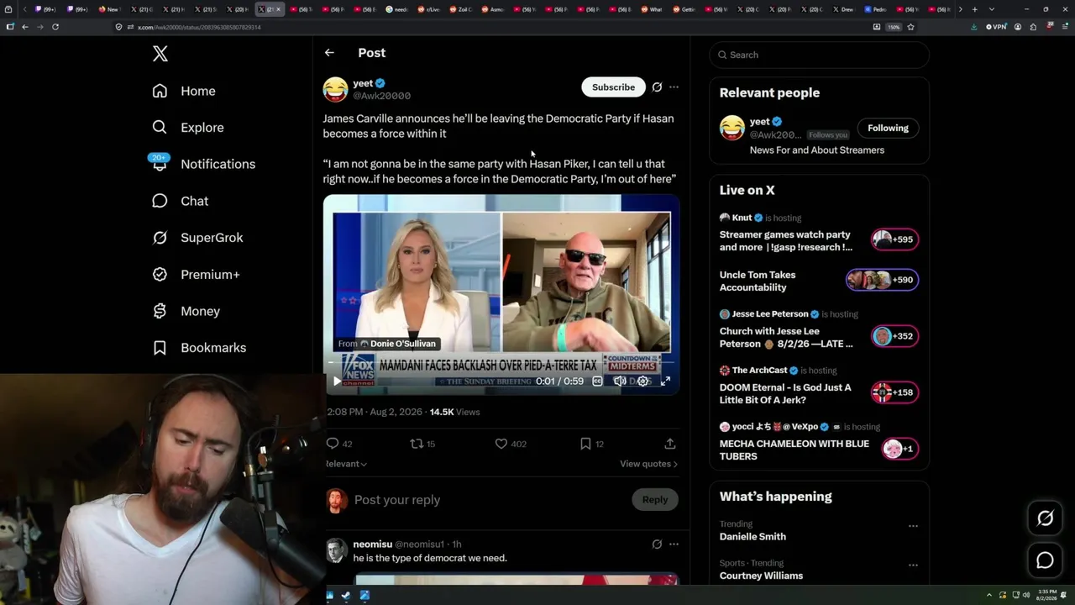Open Grok icon on neomisu's reply

(x=657, y=544)
